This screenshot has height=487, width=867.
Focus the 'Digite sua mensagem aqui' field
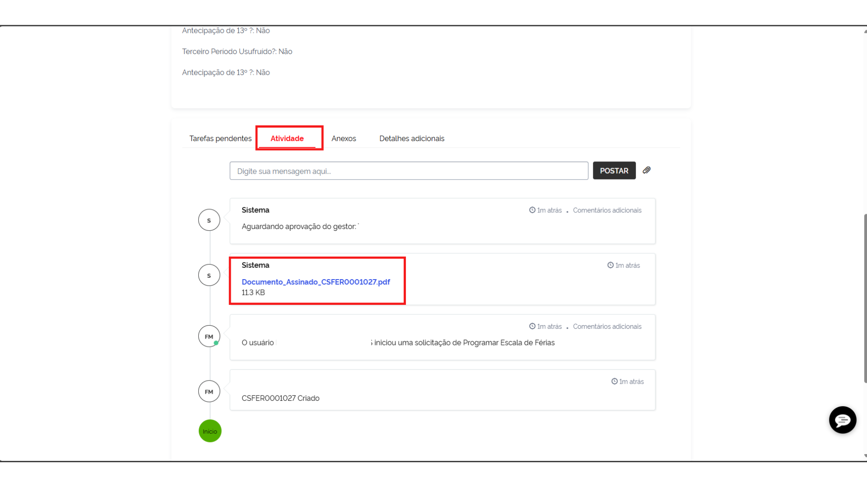(409, 171)
